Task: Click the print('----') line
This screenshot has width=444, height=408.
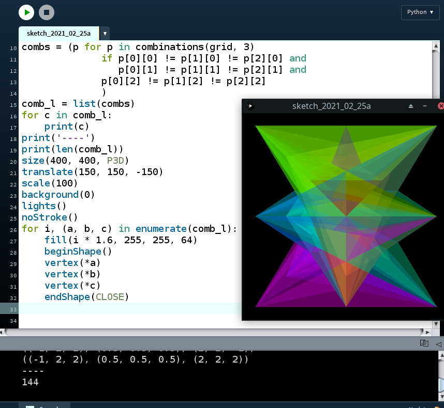Action: pyautogui.click(x=58, y=137)
